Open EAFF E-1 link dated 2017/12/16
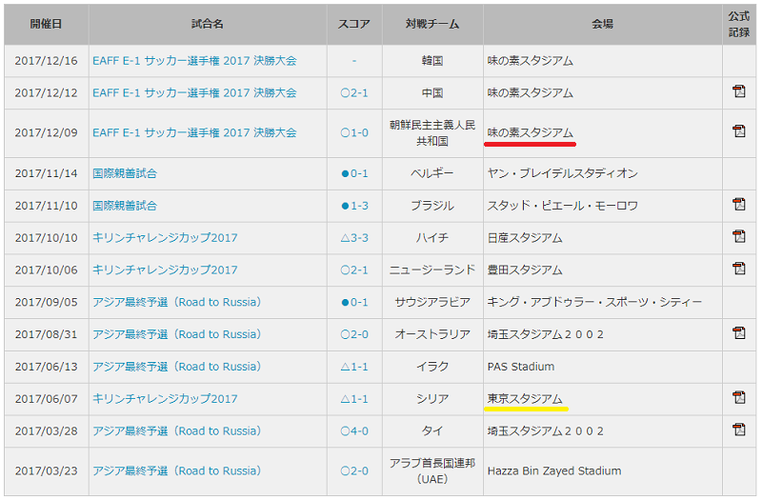This screenshot has width=762, height=500. click(x=194, y=61)
